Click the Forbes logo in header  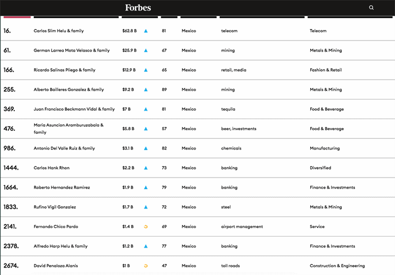[138, 8]
